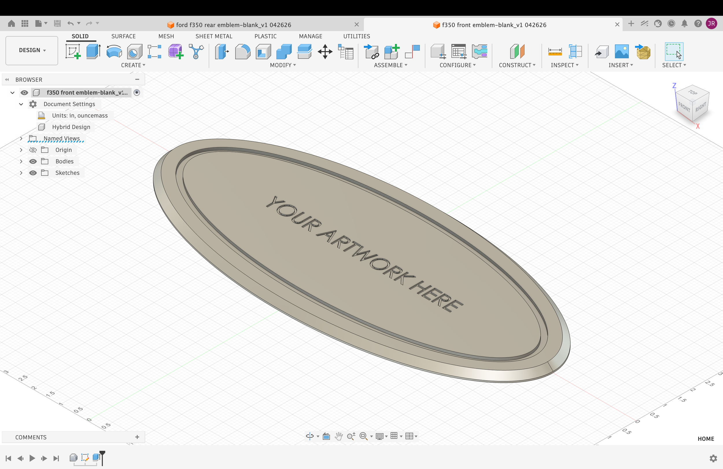Collapse the Document Settings node
Image resolution: width=723 pixels, height=469 pixels.
(21, 104)
